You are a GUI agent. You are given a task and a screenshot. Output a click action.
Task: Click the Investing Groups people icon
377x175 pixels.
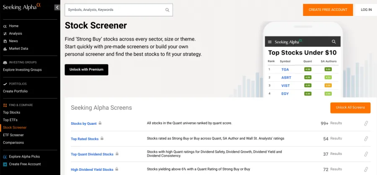click(5, 62)
